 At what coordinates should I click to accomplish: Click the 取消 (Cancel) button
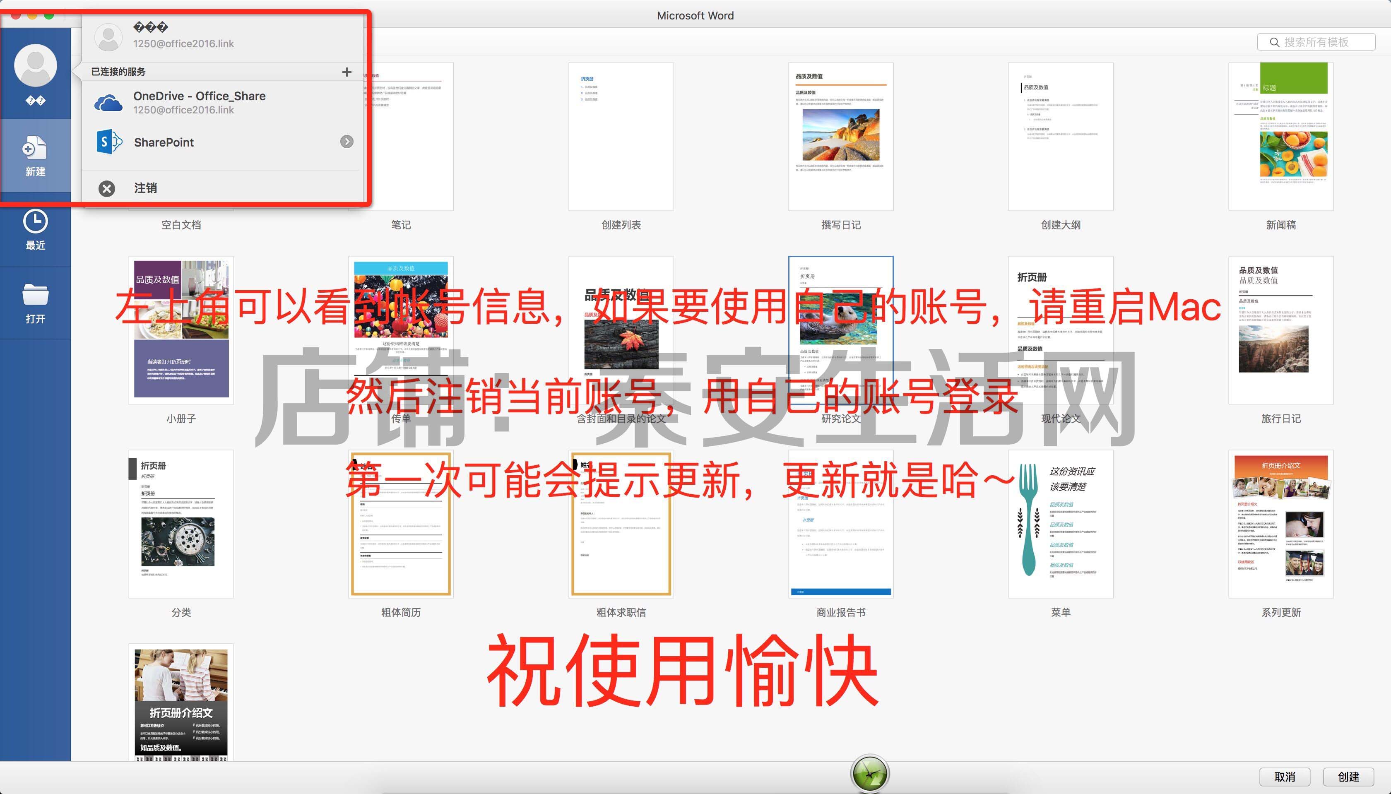coord(1285,777)
